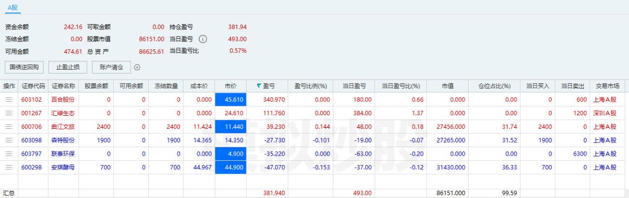Click the 国债逆回购 button
This screenshot has height=198, width=629.
click(x=24, y=67)
